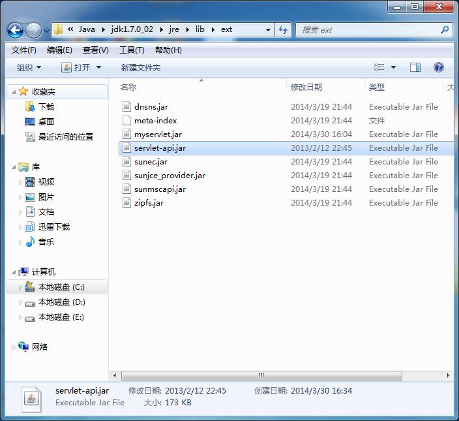The height and width of the screenshot is (421, 459).
Task: Click the 文件 type of meta-index
Action: pos(376,120)
